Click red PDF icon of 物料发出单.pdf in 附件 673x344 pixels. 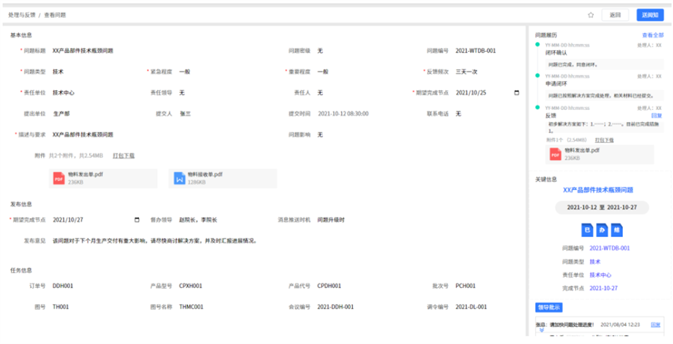tap(58, 178)
